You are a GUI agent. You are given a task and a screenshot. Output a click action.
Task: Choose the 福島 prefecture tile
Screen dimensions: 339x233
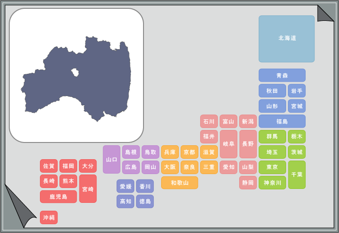point(282,121)
